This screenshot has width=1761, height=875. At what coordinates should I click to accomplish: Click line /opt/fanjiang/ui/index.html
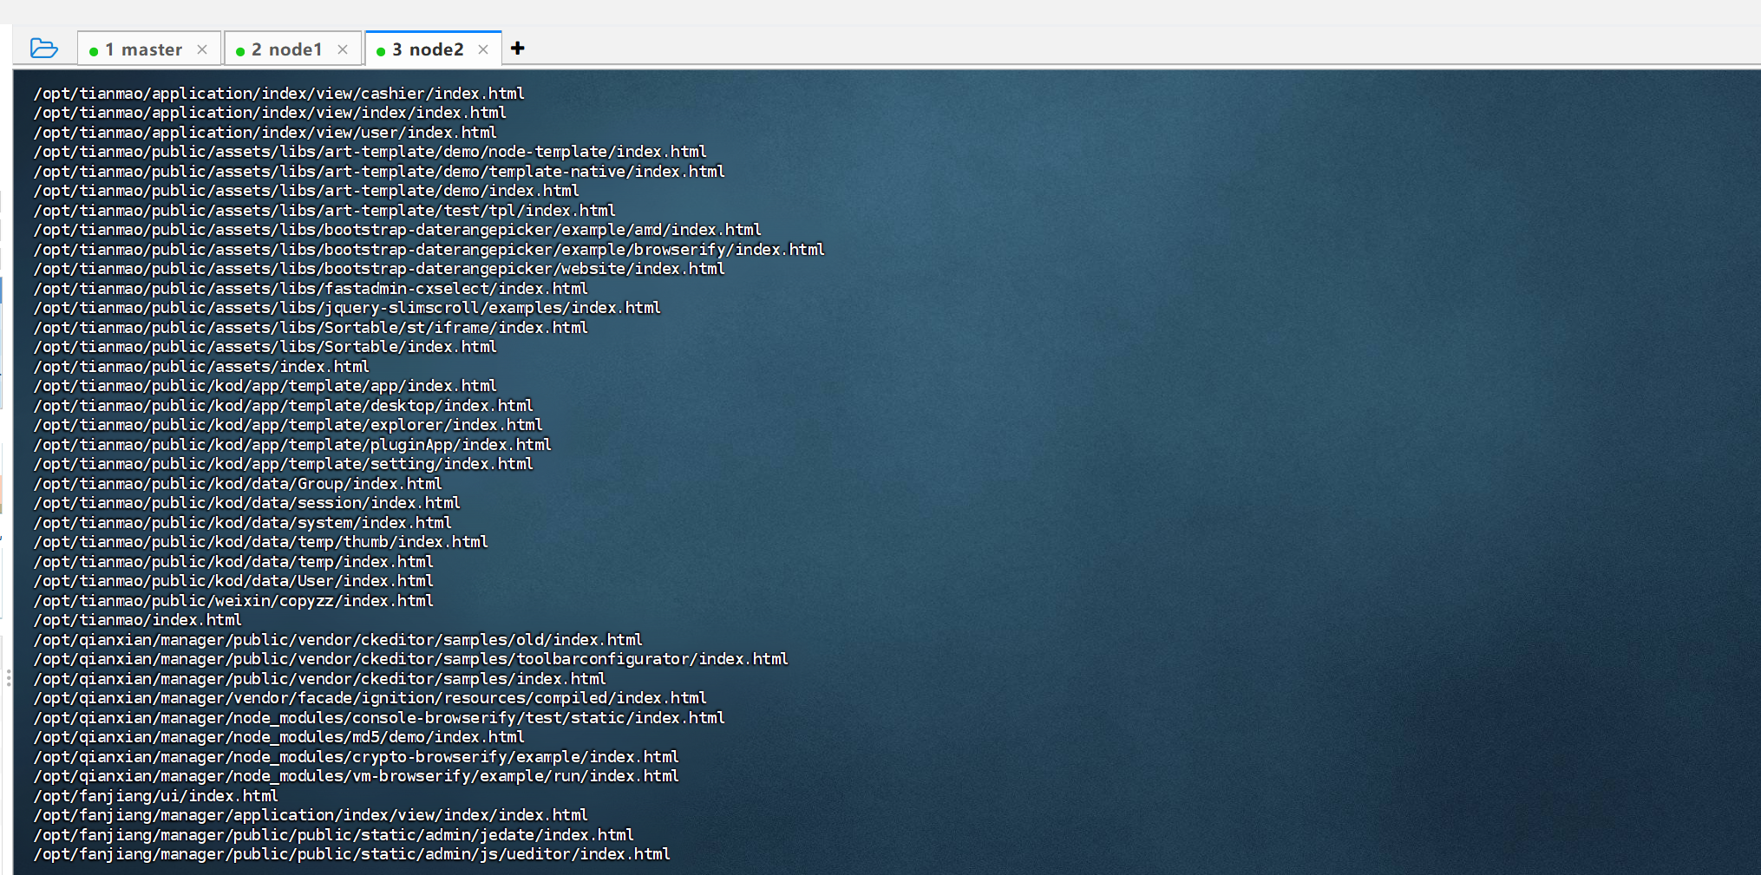pos(156,796)
